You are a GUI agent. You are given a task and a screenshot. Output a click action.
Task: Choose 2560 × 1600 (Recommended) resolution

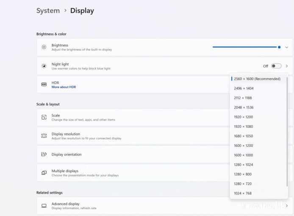click(257, 79)
